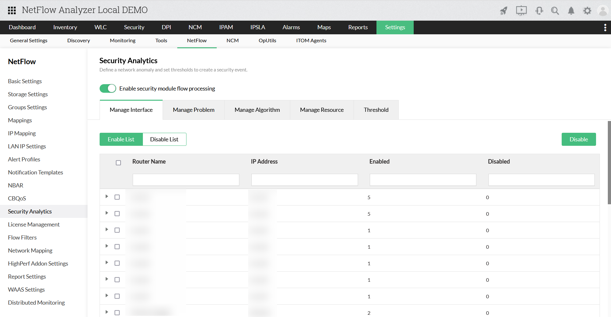This screenshot has width=611, height=317.
Task: Switch to the Disable List view
Action: point(164,139)
